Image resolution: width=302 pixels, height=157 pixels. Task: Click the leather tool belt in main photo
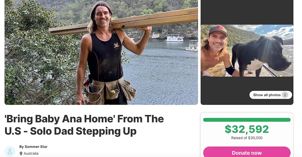[x=111, y=90]
